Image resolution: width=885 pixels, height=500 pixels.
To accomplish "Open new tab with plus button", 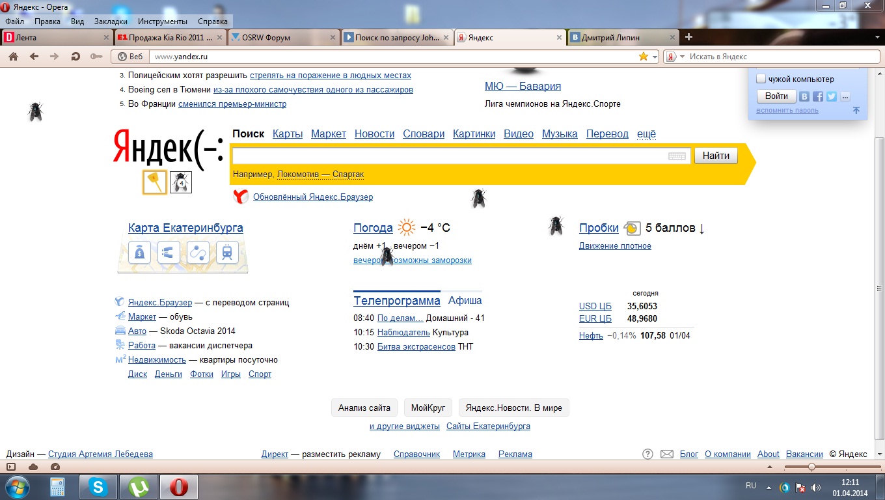I will [689, 37].
